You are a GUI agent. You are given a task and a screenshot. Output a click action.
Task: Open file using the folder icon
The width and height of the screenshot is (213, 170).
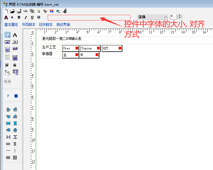click(x=12, y=11)
